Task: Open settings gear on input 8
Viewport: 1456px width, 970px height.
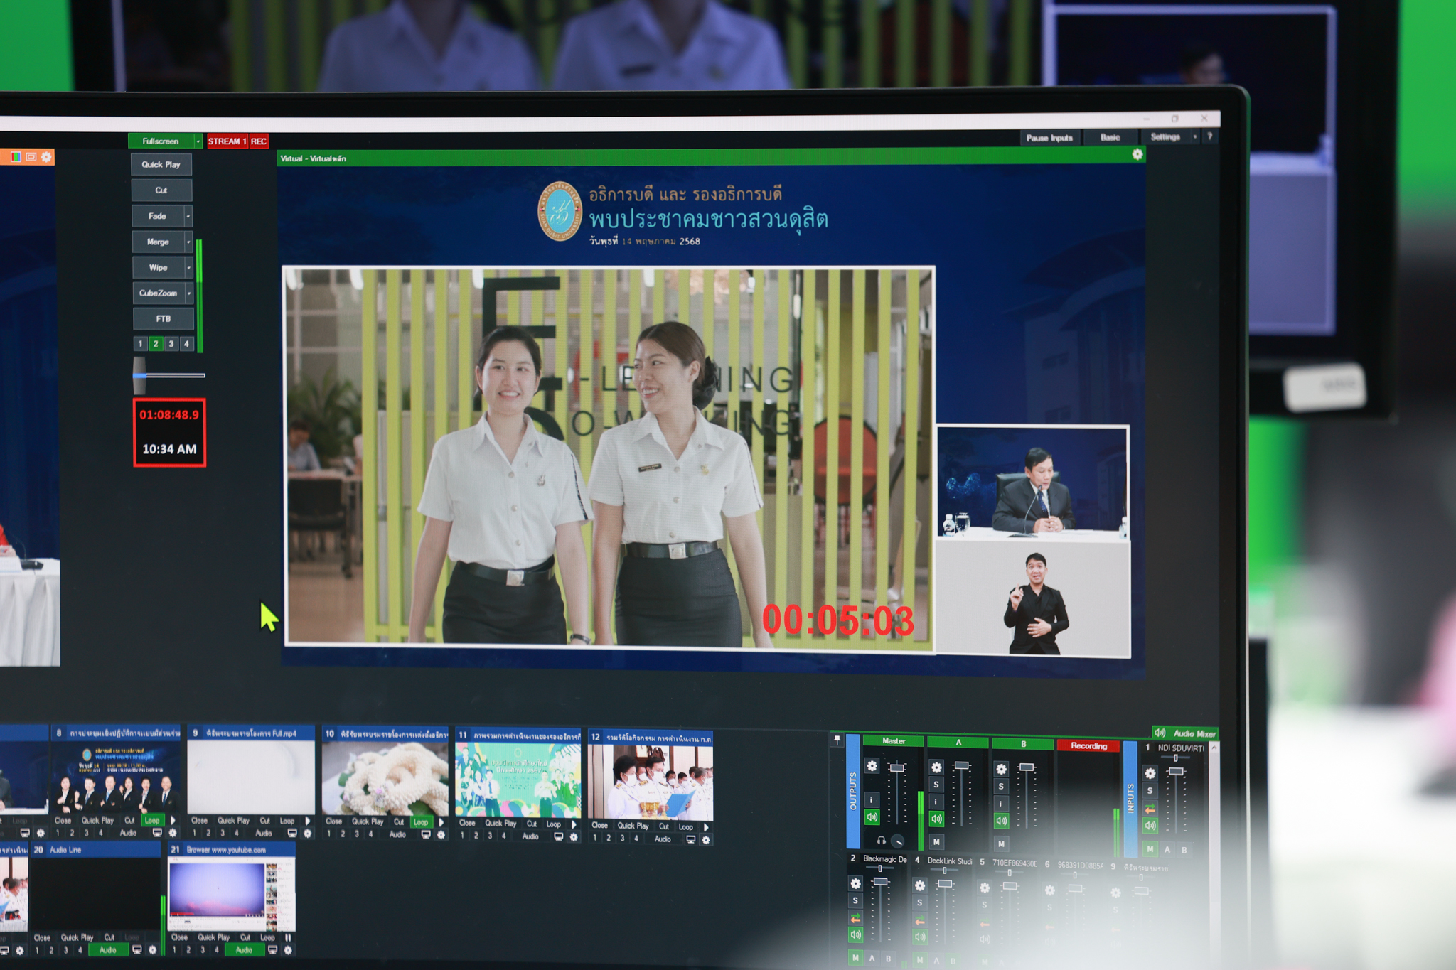Action: point(173,833)
